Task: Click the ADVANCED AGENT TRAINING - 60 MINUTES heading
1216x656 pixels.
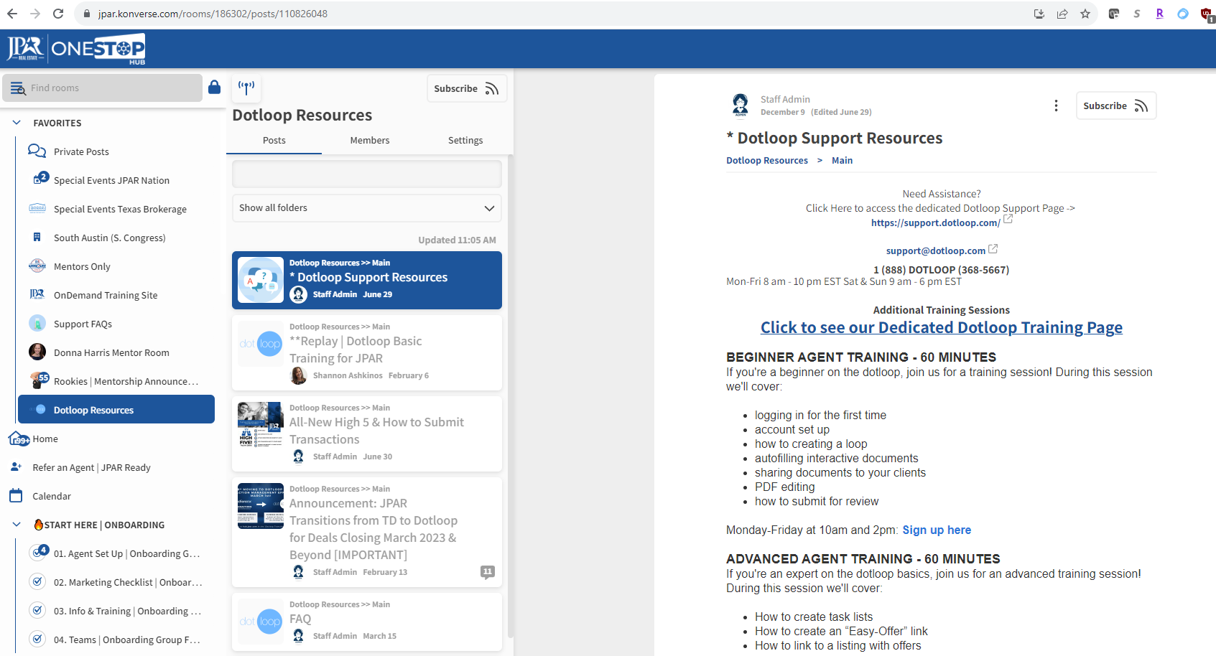Action: pyautogui.click(x=863, y=558)
